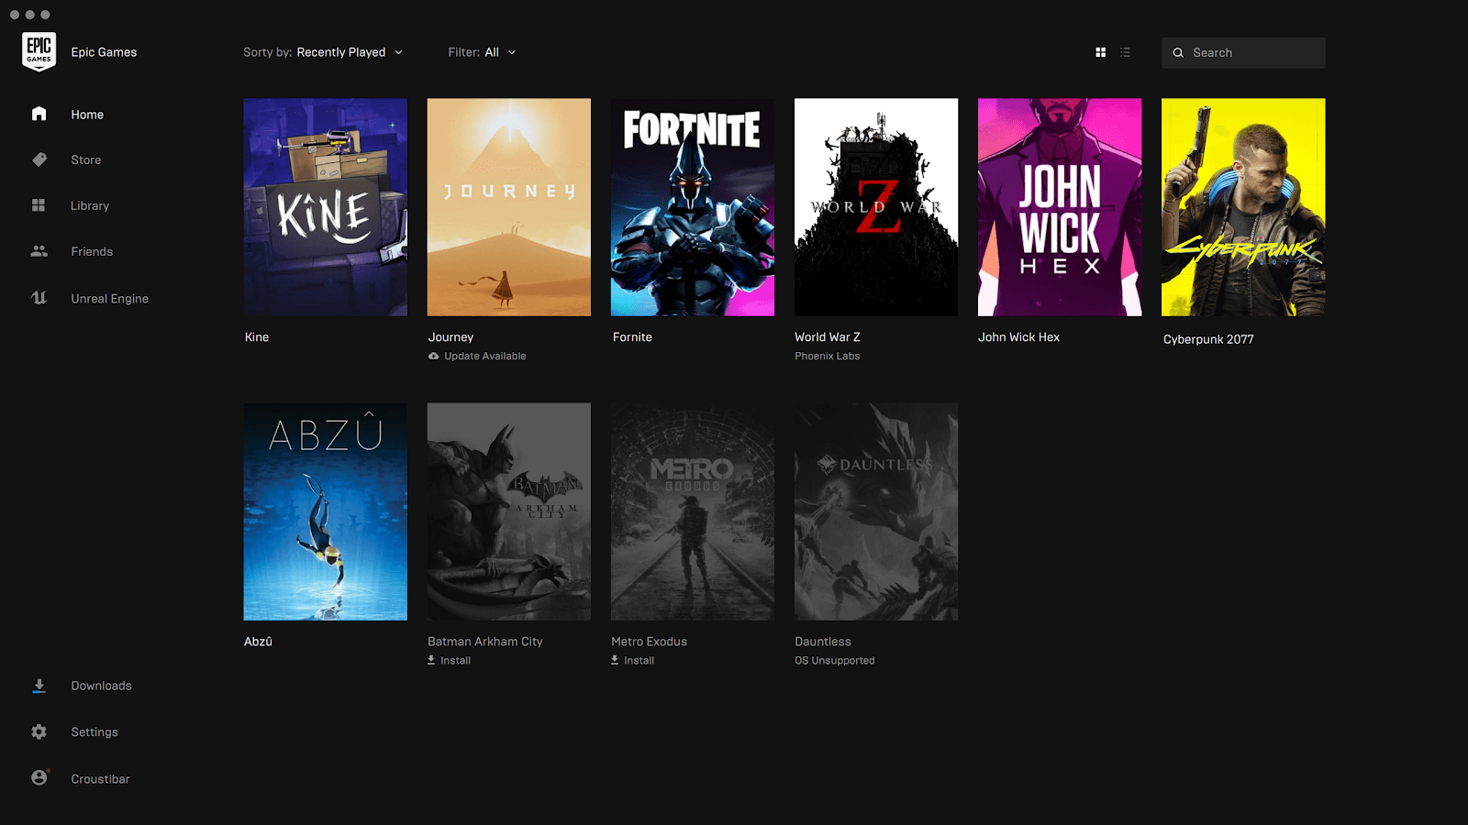Open Downloads from the sidebar icon
This screenshot has width=1468, height=825.
pos(39,685)
